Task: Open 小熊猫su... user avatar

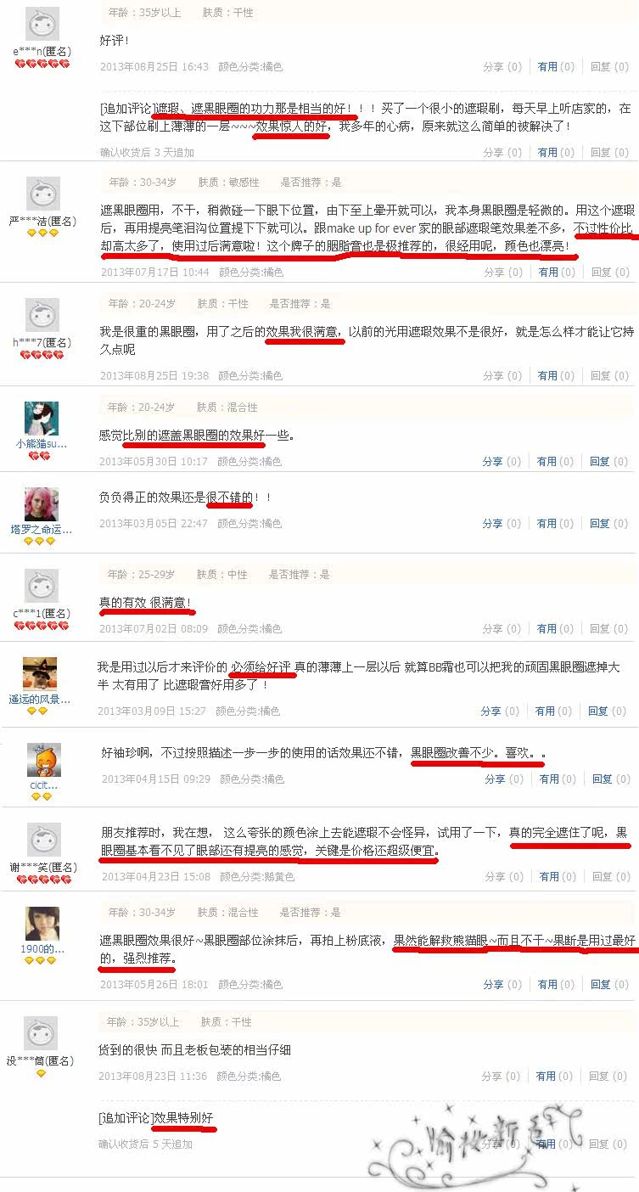Action: pyautogui.click(x=42, y=419)
